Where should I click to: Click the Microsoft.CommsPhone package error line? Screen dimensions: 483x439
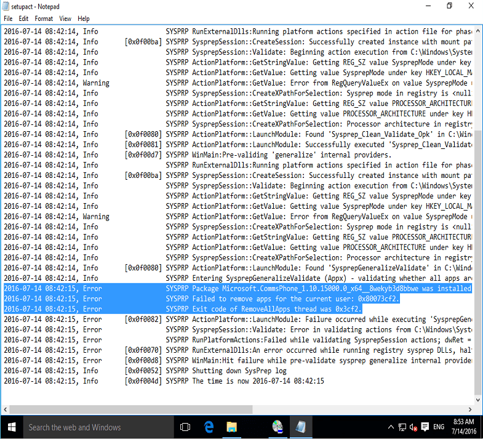tap(238, 289)
